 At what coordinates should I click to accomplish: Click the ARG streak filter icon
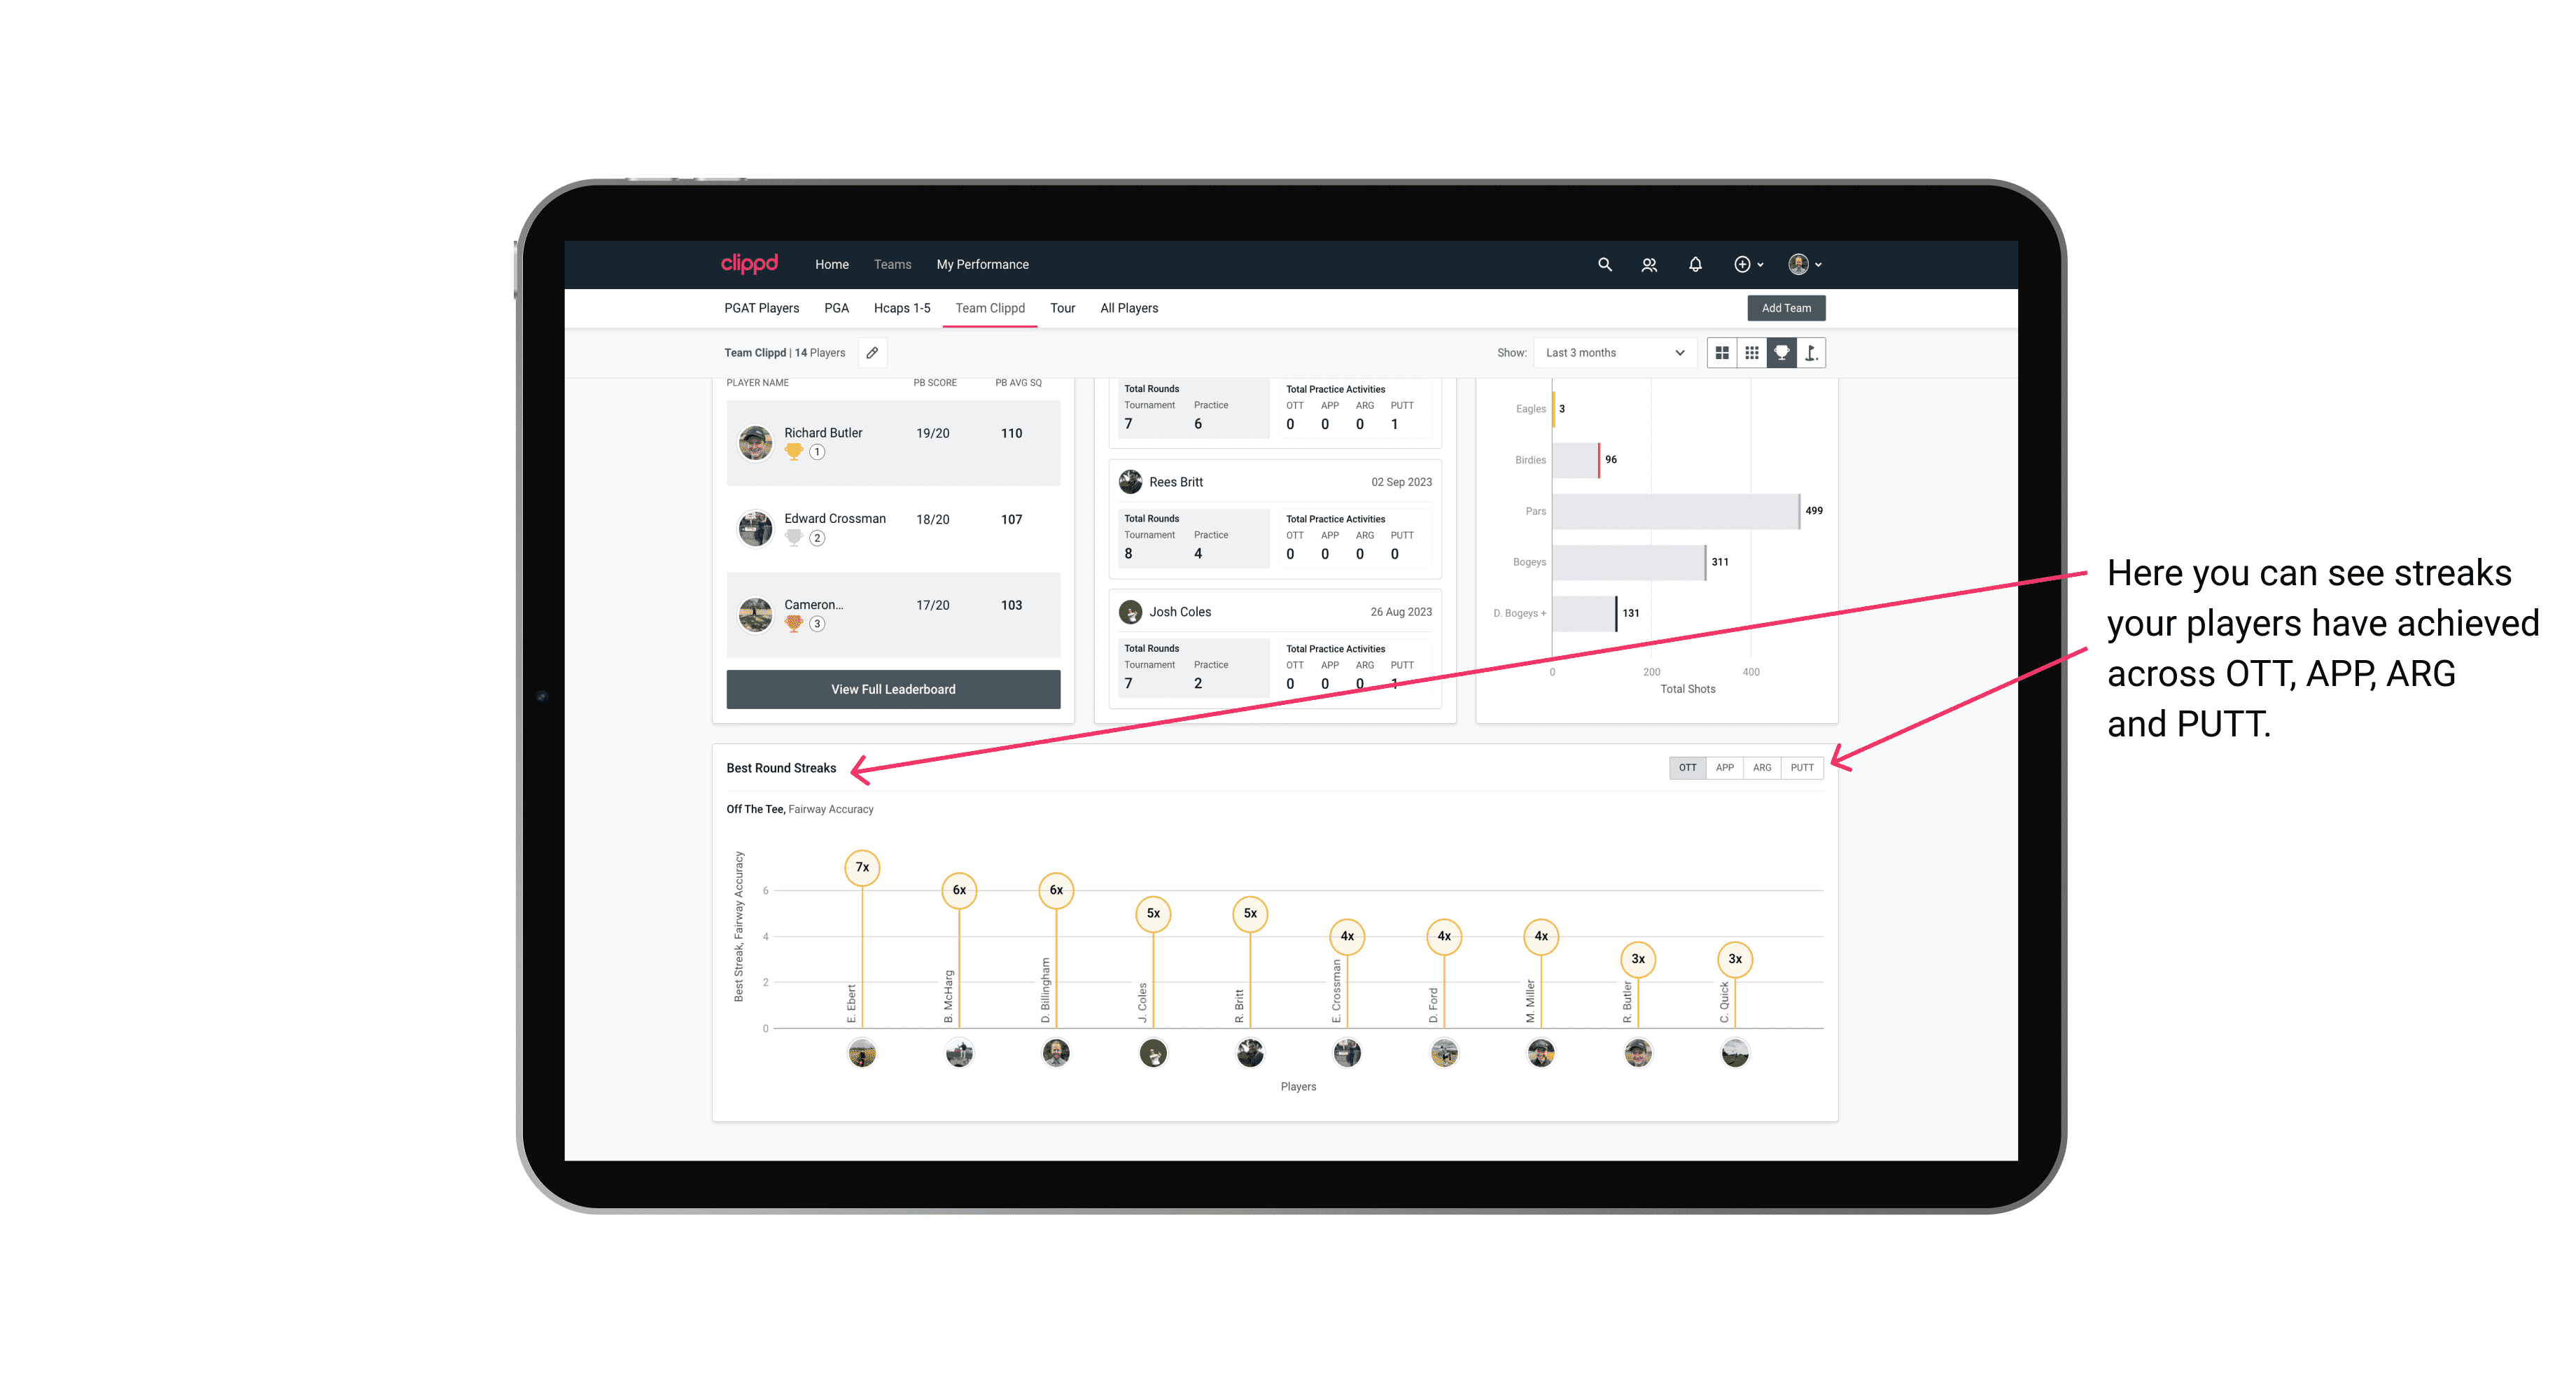[1763, 768]
